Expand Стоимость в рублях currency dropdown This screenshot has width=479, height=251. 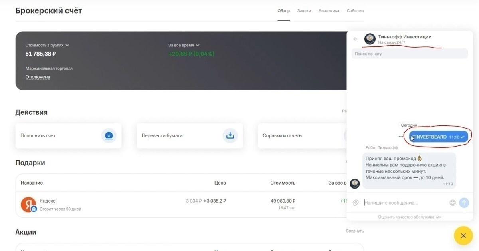[x=47, y=46]
